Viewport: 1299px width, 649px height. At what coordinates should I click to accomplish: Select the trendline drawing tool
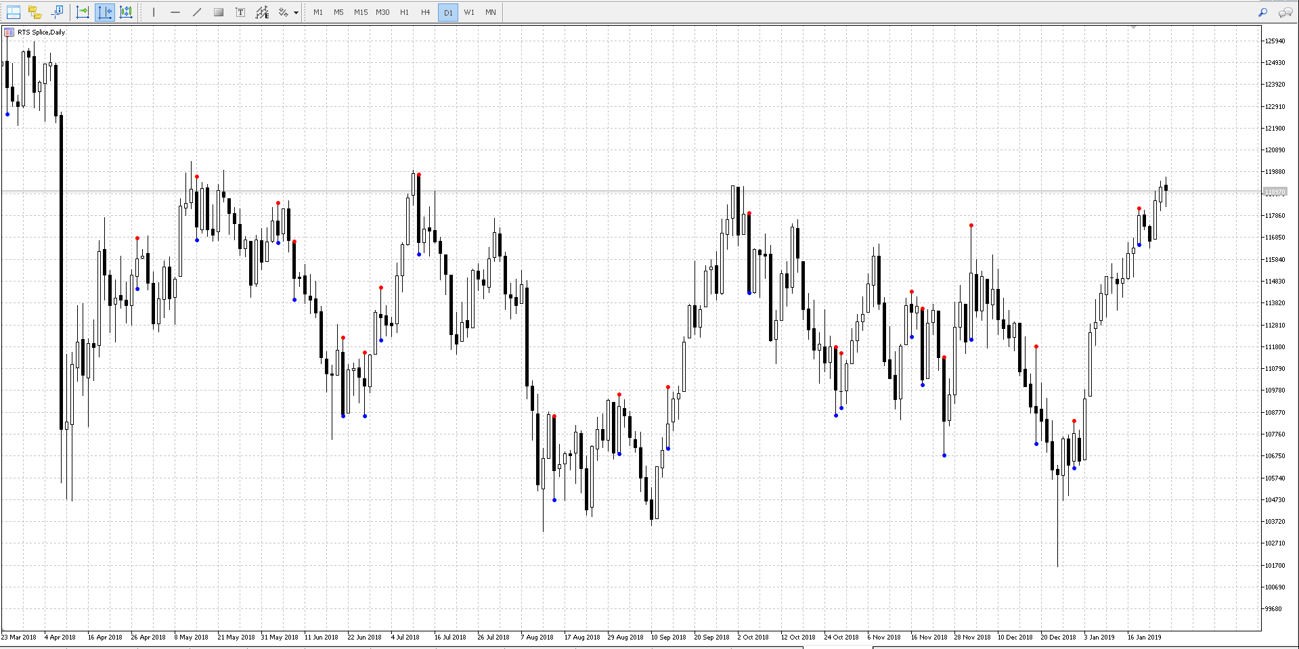[x=197, y=12]
